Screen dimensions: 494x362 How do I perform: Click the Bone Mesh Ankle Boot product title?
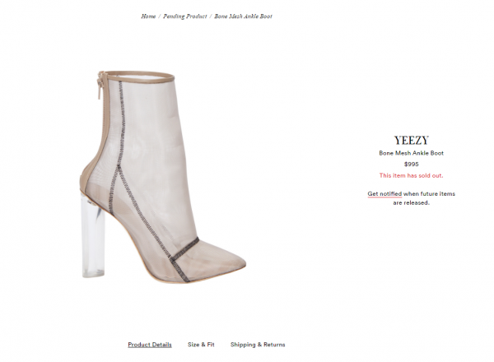point(411,153)
